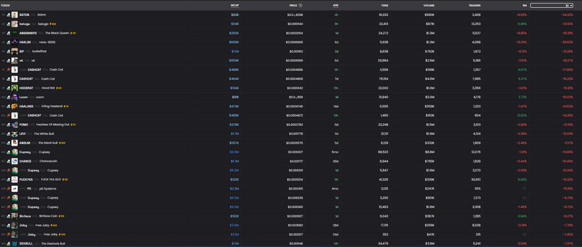Click the Loom token avatar
The width and height of the screenshot is (582, 247).
(x=14, y=97)
